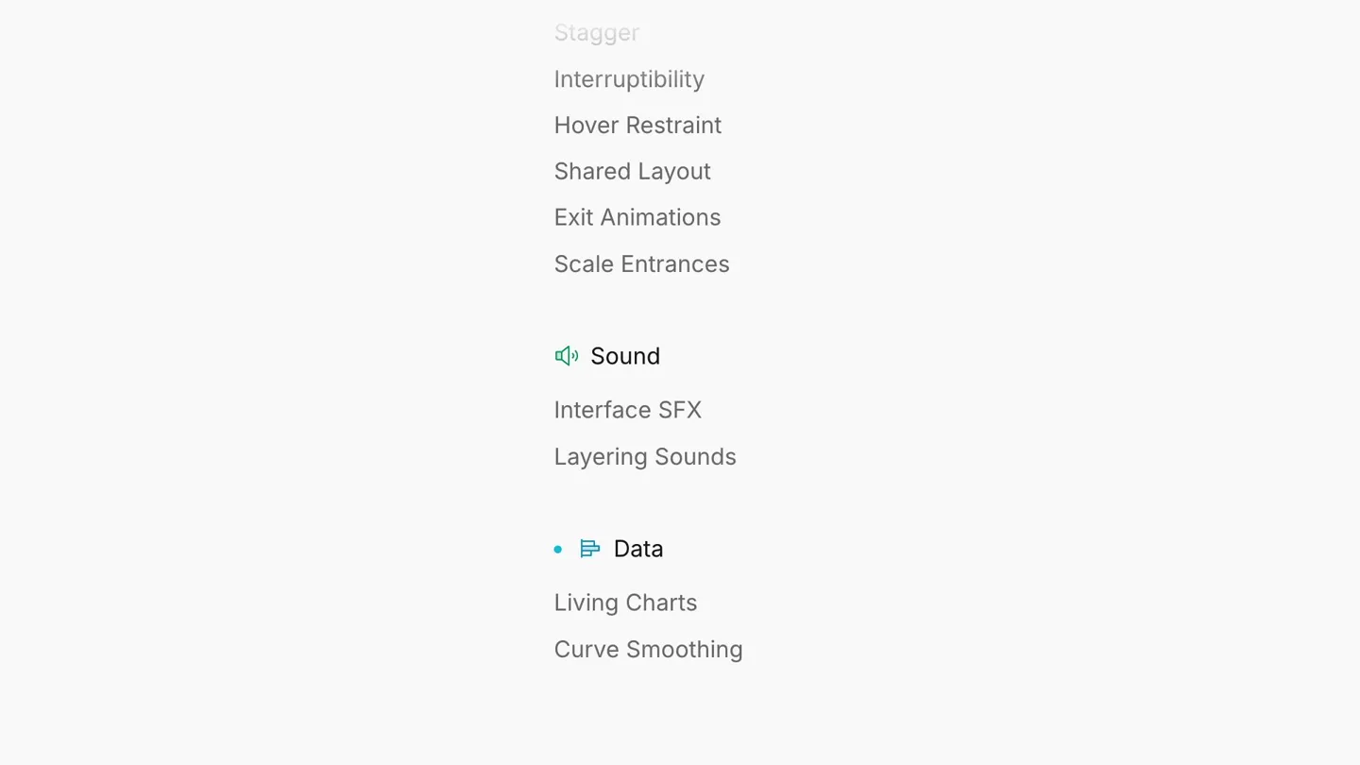Go to Curve Smoothing
The image size is (1360, 765).
coord(649,650)
